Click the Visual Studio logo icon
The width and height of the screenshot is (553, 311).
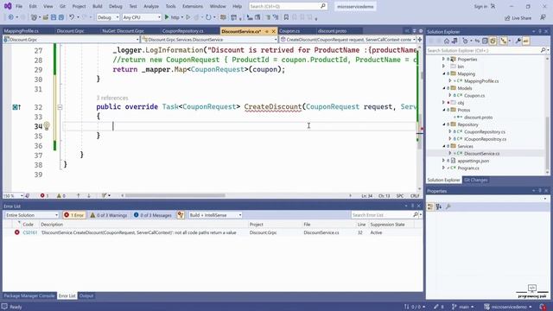(x=8, y=6)
